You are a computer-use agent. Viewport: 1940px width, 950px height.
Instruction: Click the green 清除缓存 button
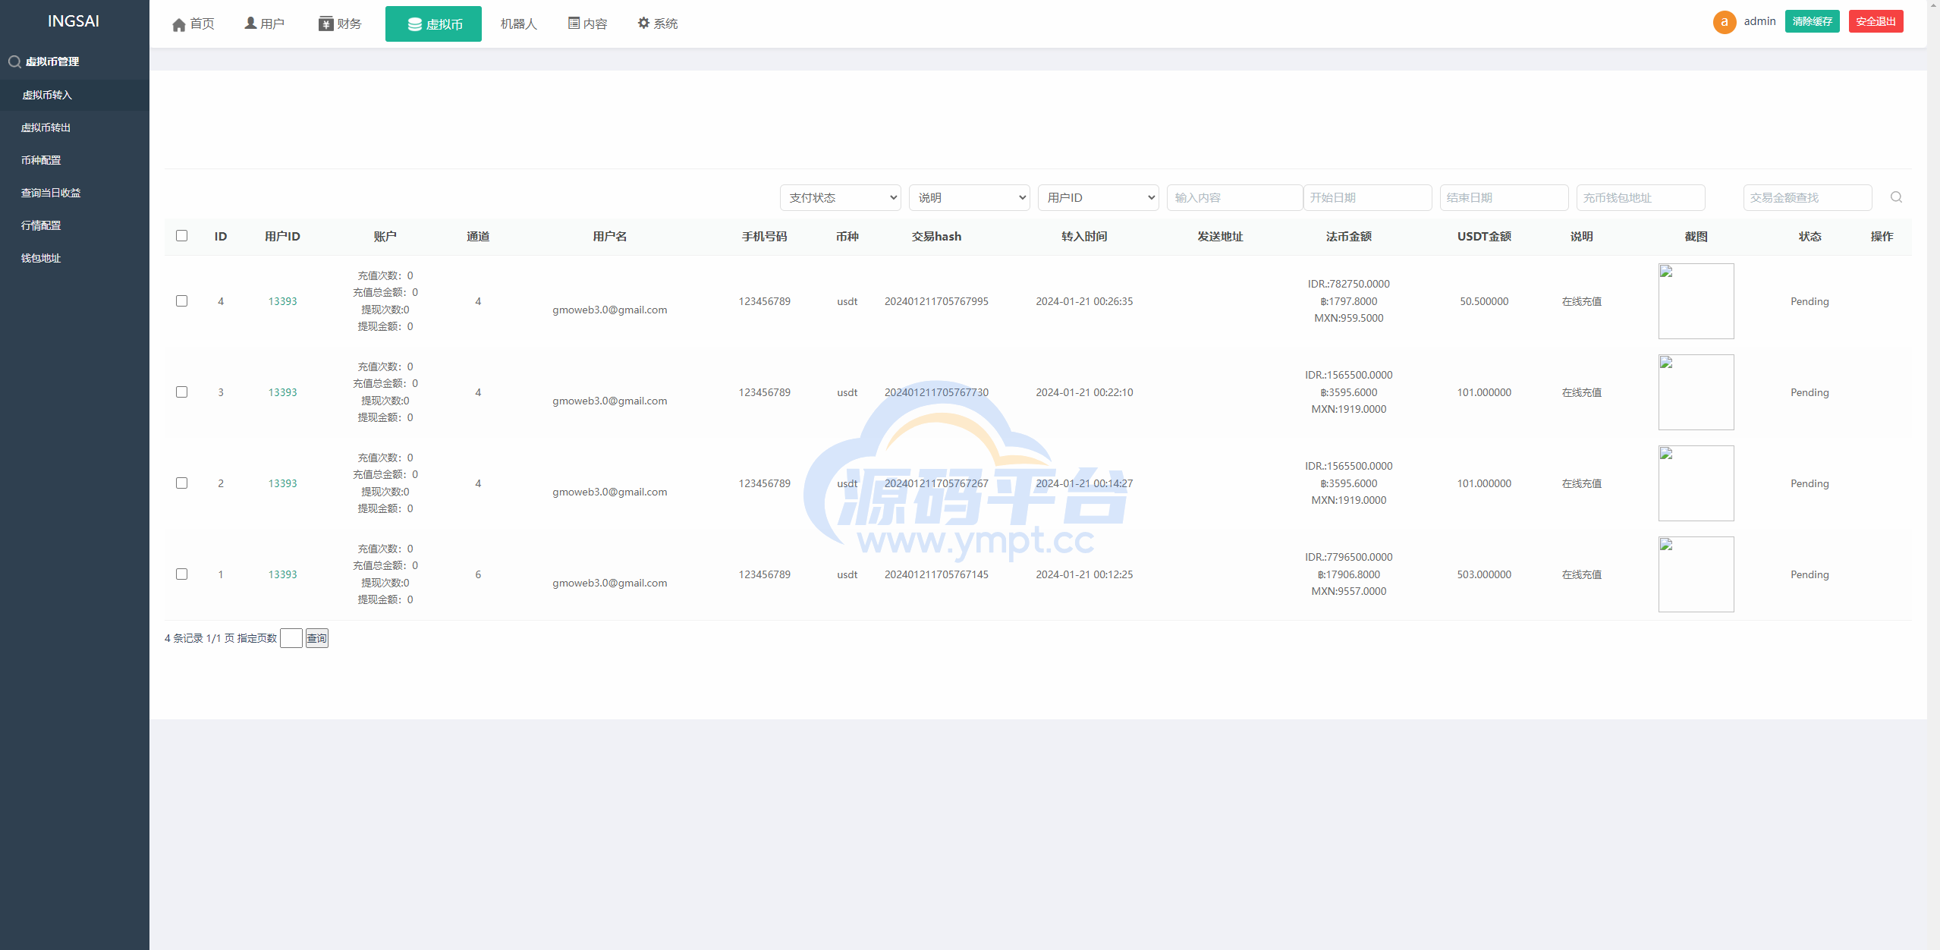(1812, 21)
